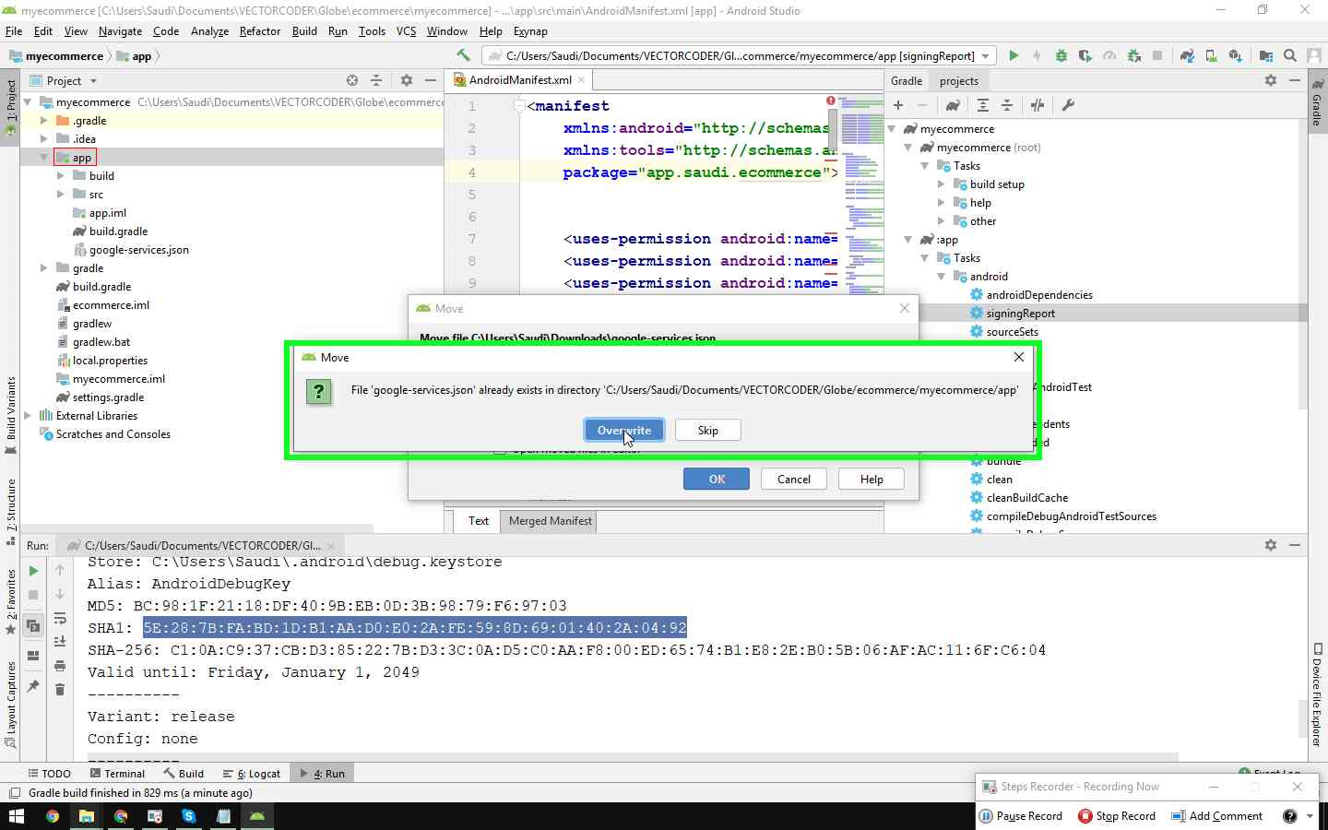This screenshot has height=830, width=1328.
Task: Open the SDK Manager icon
Action: pos(1235,55)
